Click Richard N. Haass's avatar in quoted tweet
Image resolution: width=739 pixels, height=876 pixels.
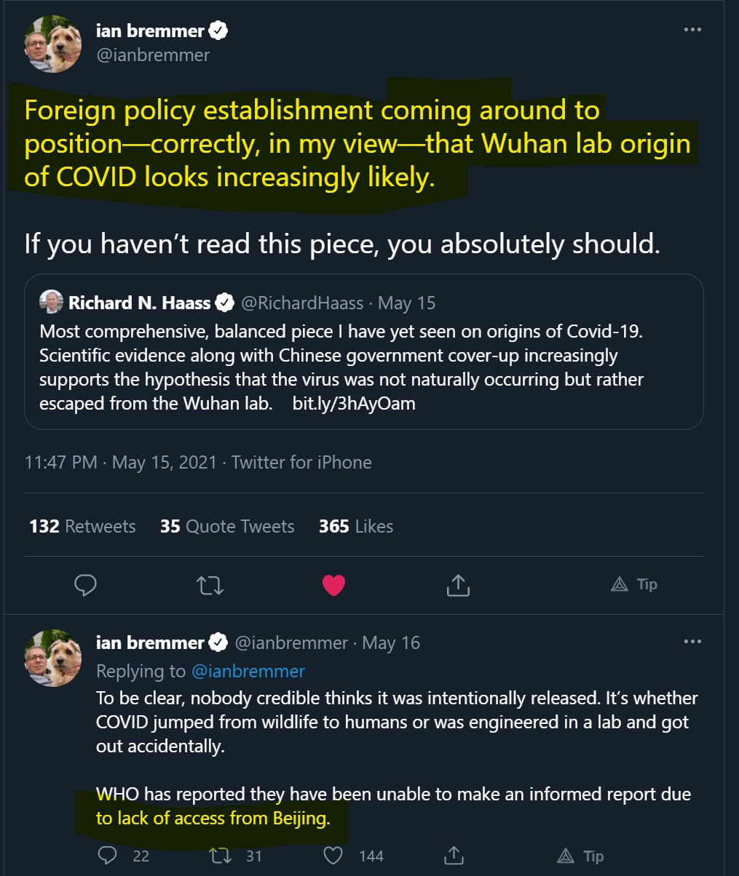51,301
